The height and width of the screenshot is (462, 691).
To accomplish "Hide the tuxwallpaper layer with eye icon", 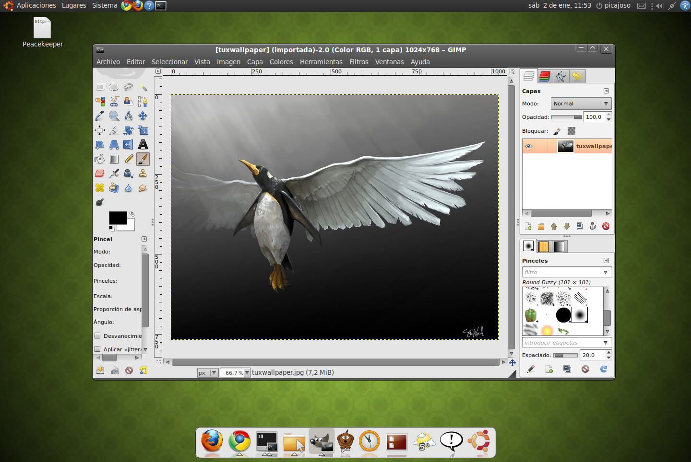I will pos(528,146).
